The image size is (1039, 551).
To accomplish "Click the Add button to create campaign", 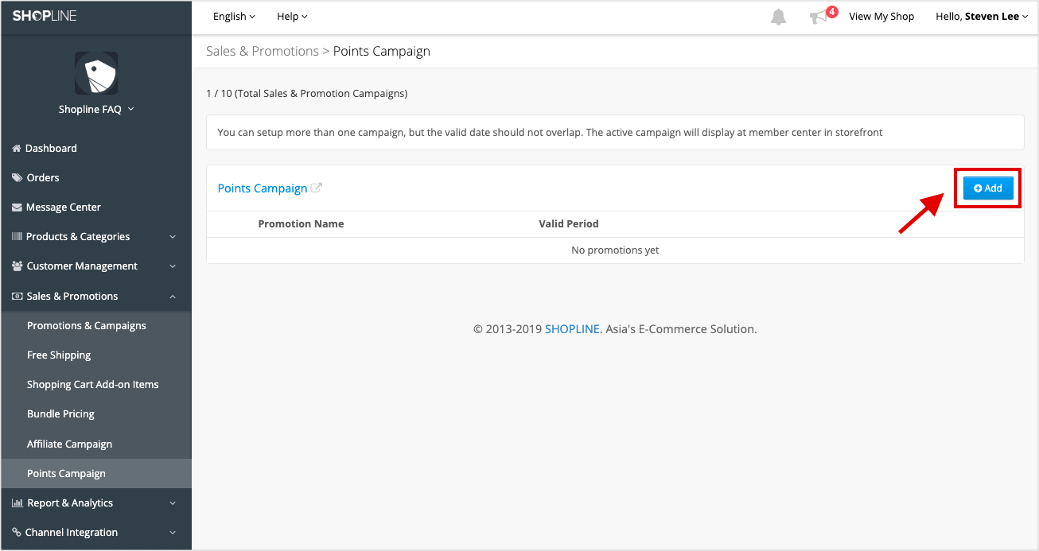I will coord(987,188).
